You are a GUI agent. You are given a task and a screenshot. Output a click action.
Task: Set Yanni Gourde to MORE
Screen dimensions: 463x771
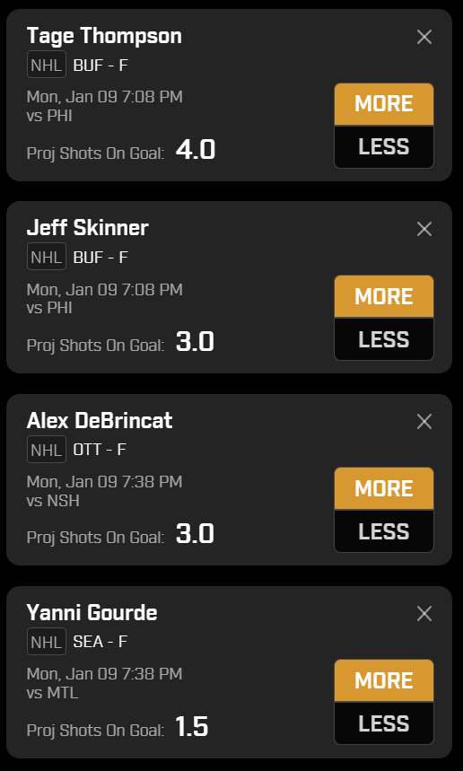coord(384,680)
